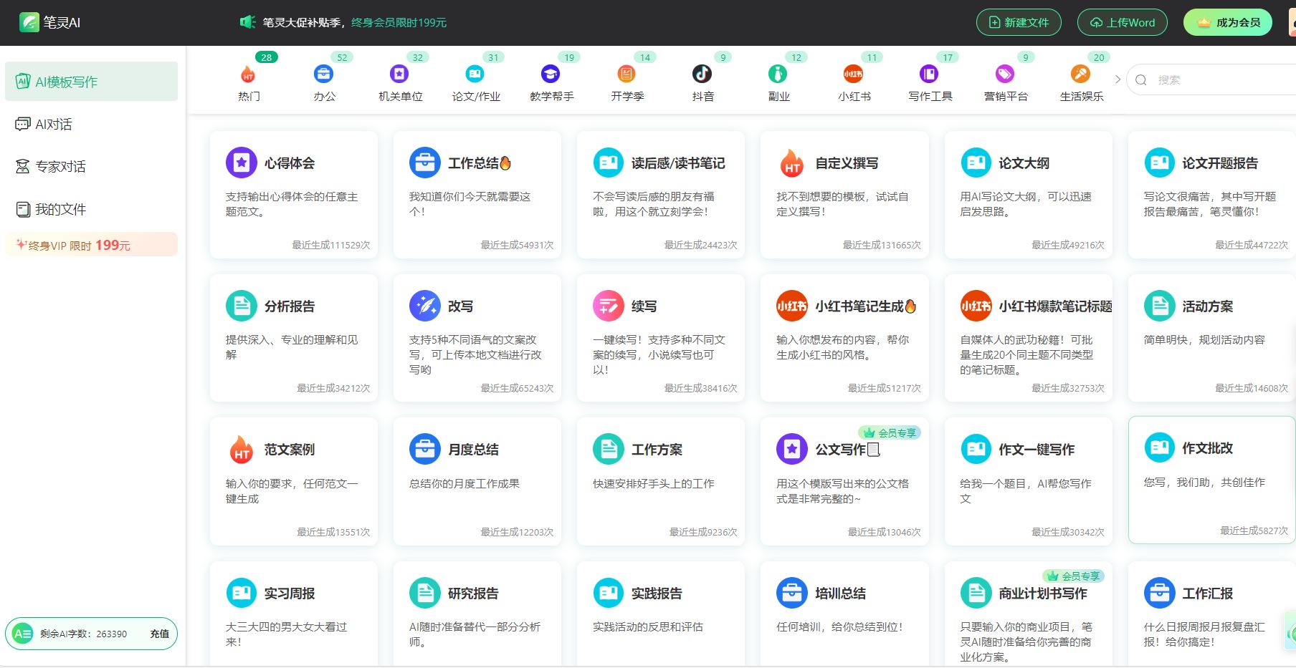Viewport: 1296px width, 668px height.
Task: Open the 论文大纲 template card
Action: (x=1028, y=194)
